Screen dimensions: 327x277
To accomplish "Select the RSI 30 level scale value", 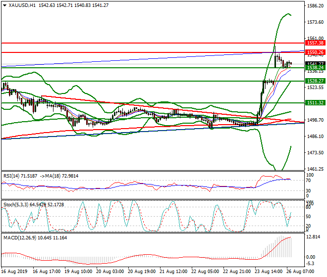I will (x=308, y=191).
